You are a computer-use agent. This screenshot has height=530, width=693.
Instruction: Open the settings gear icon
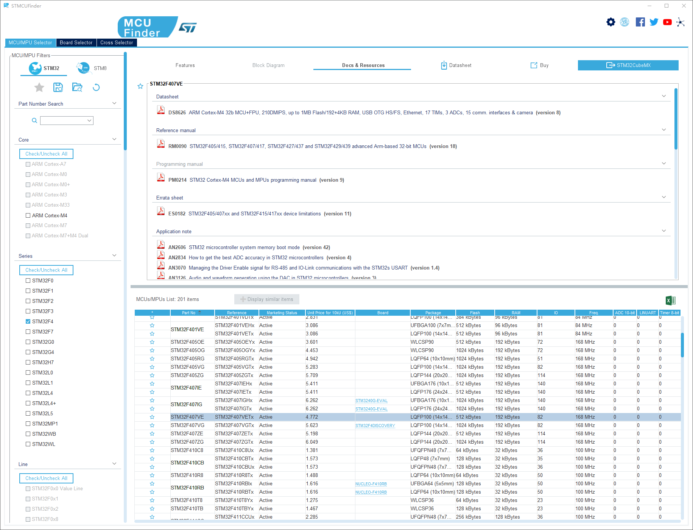click(611, 22)
